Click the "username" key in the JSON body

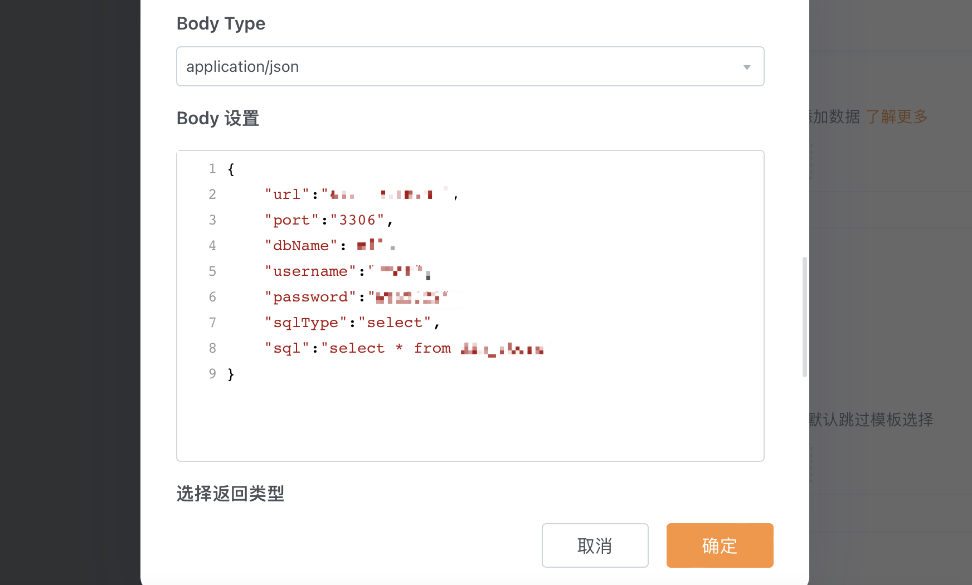310,271
